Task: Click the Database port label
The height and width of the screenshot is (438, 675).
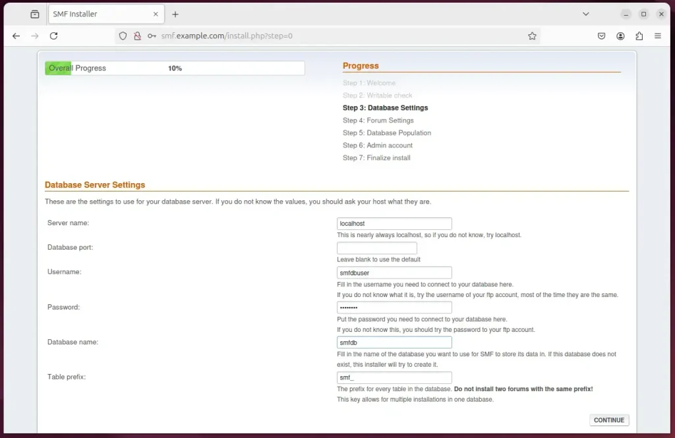Action: click(70, 248)
